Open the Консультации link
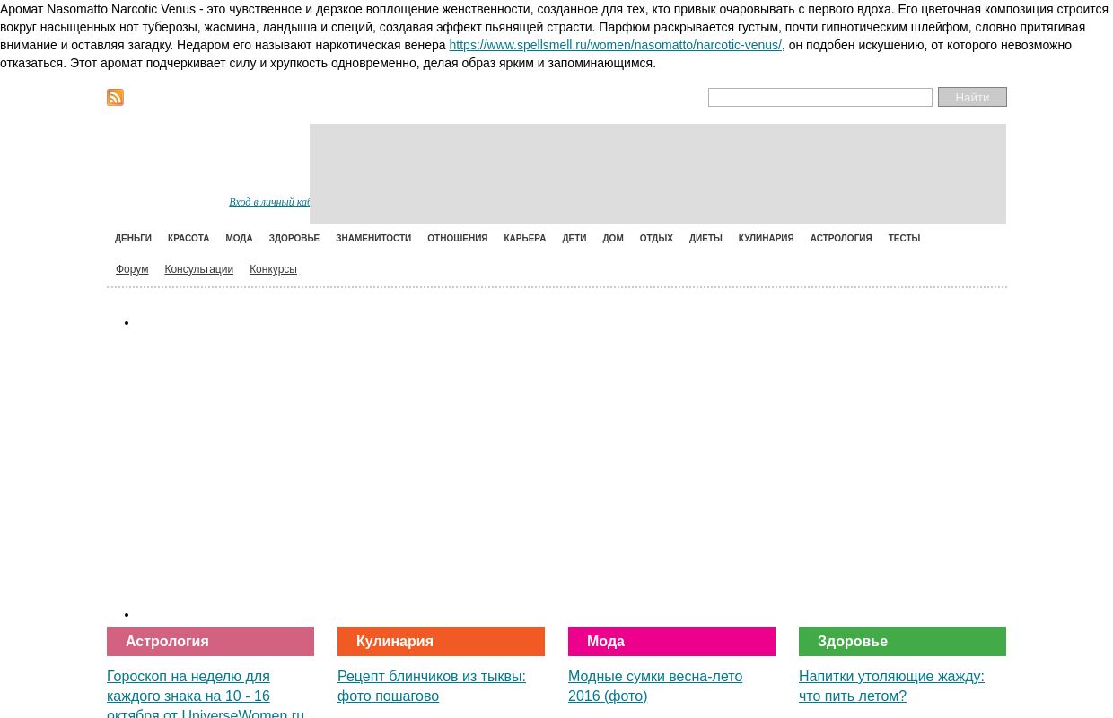This screenshot has height=718, width=1113. [x=198, y=269]
